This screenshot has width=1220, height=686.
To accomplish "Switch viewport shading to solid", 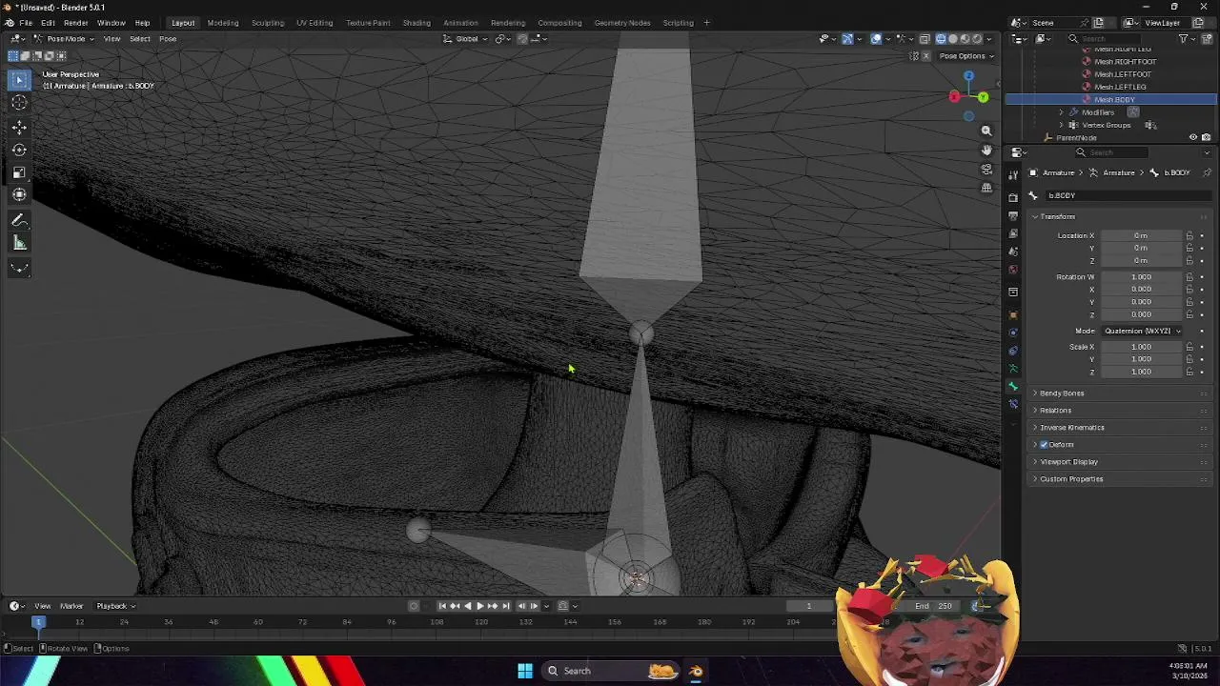I will coord(952,39).
